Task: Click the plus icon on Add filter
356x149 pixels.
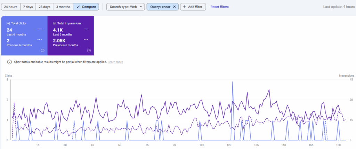Action: [184, 7]
